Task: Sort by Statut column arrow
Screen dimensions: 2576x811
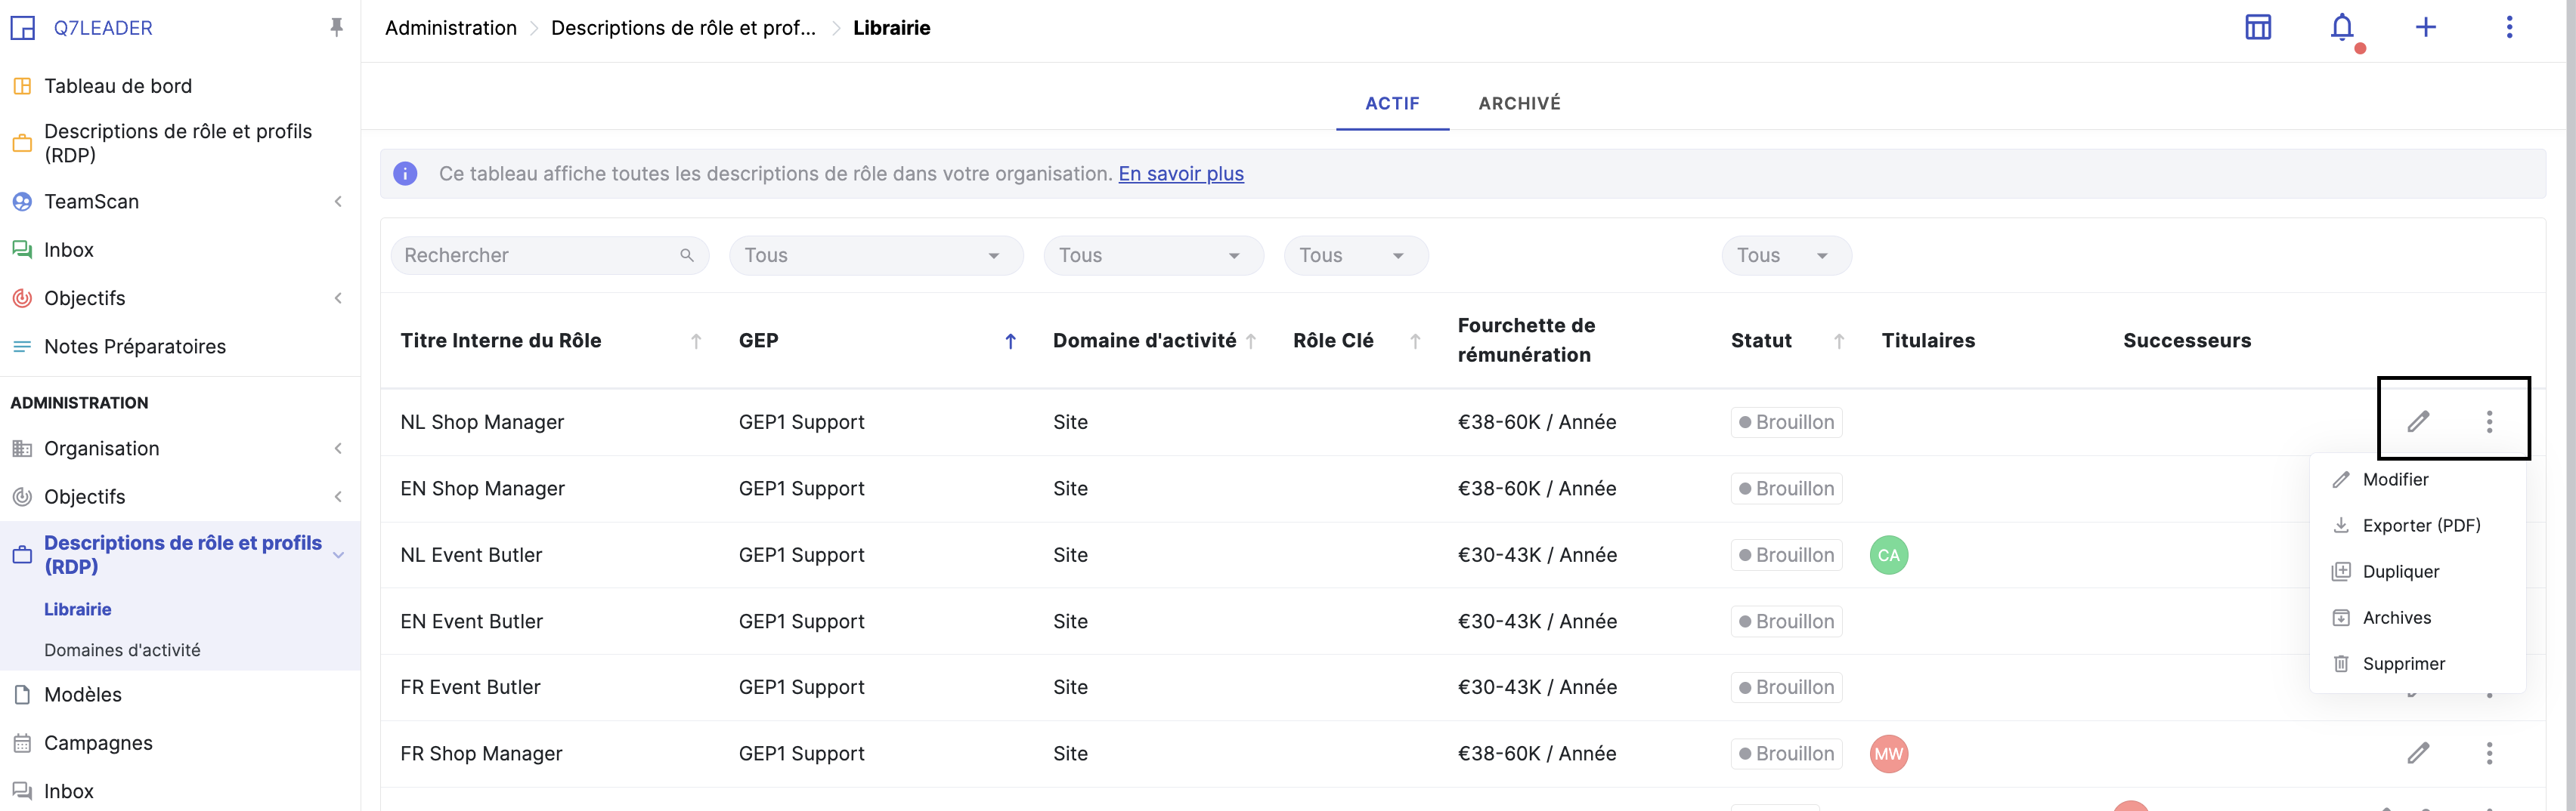Action: pyautogui.click(x=1838, y=341)
